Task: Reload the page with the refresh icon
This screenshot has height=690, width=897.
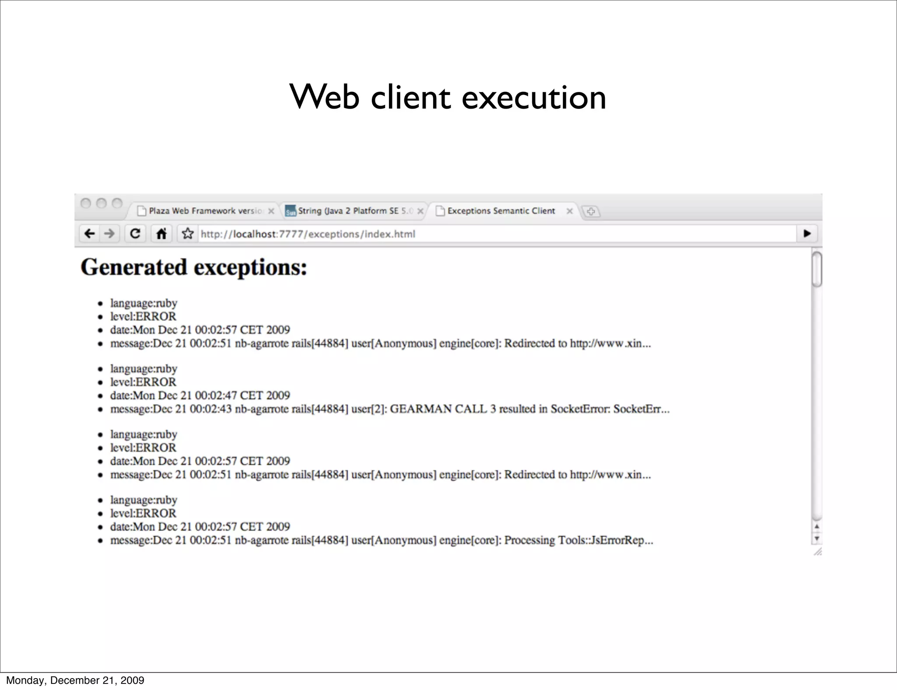Action: click(x=135, y=234)
